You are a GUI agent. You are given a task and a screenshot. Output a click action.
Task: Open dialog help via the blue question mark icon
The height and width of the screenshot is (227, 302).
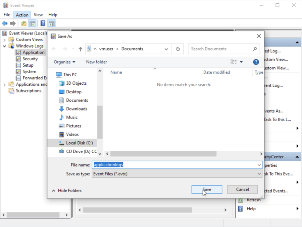click(x=256, y=62)
